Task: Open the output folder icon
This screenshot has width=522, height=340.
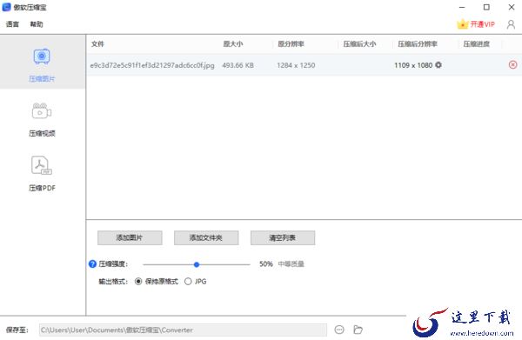Action: (x=358, y=330)
